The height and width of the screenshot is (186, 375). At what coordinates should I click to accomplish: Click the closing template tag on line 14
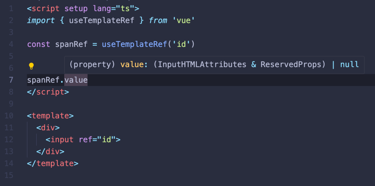click(x=53, y=163)
